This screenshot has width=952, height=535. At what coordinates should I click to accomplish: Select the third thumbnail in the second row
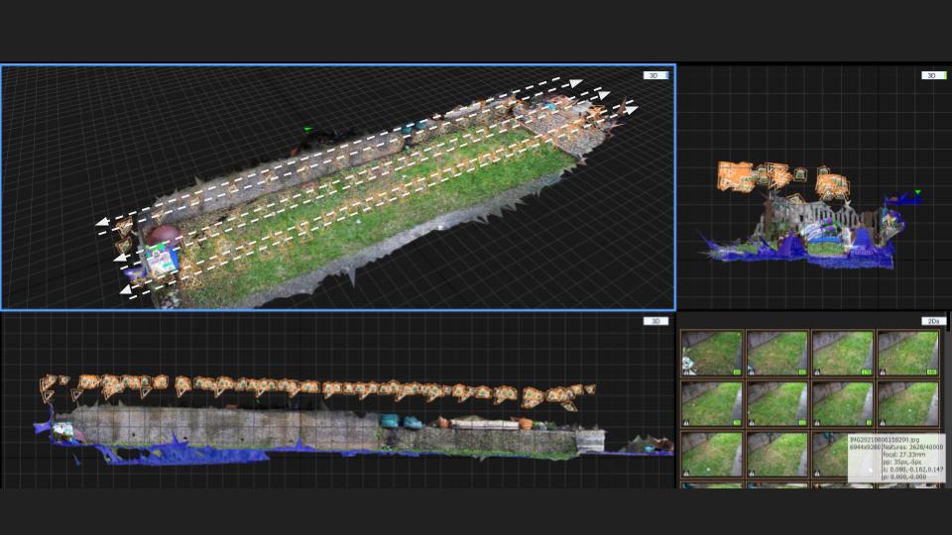[842, 403]
